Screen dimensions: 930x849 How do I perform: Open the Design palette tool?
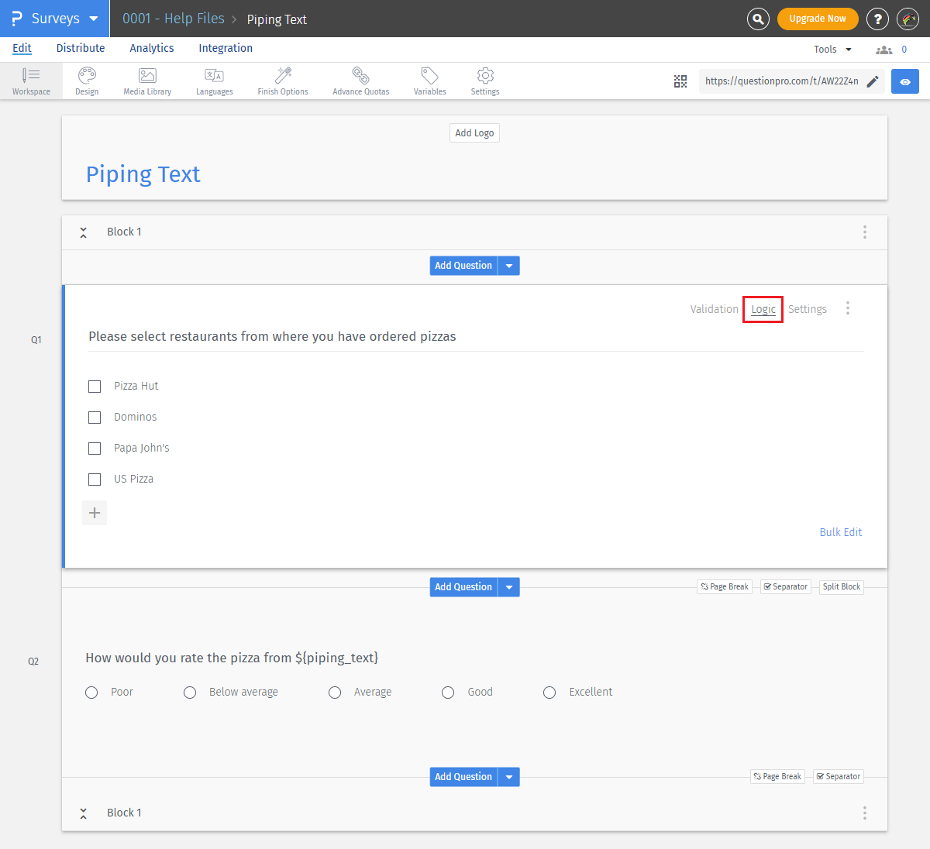[x=87, y=81]
